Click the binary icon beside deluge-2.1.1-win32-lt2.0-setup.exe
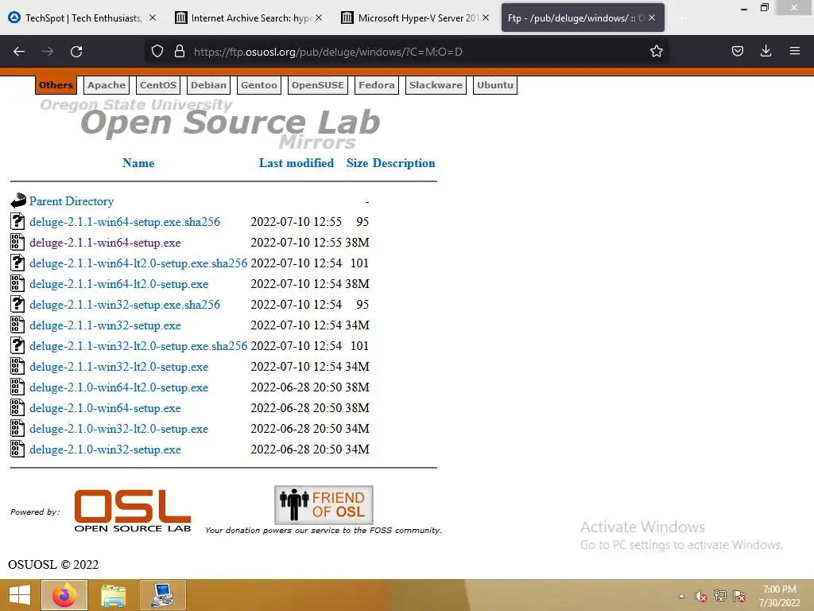The width and height of the screenshot is (814, 611). (17, 366)
